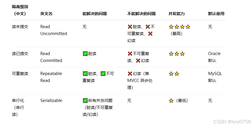Click the 并发能力 column header

pyautogui.click(x=177, y=14)
